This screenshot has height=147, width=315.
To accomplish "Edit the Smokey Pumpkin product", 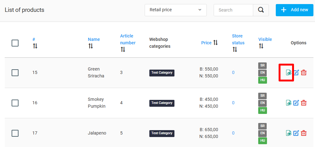I will coord(296,103).
